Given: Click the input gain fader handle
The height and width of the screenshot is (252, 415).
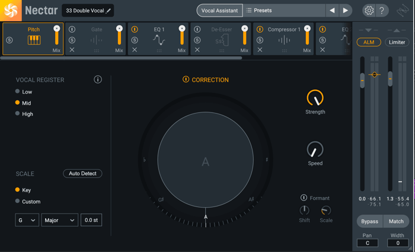Looking at the screenshot, I should [x=362, y=80].
